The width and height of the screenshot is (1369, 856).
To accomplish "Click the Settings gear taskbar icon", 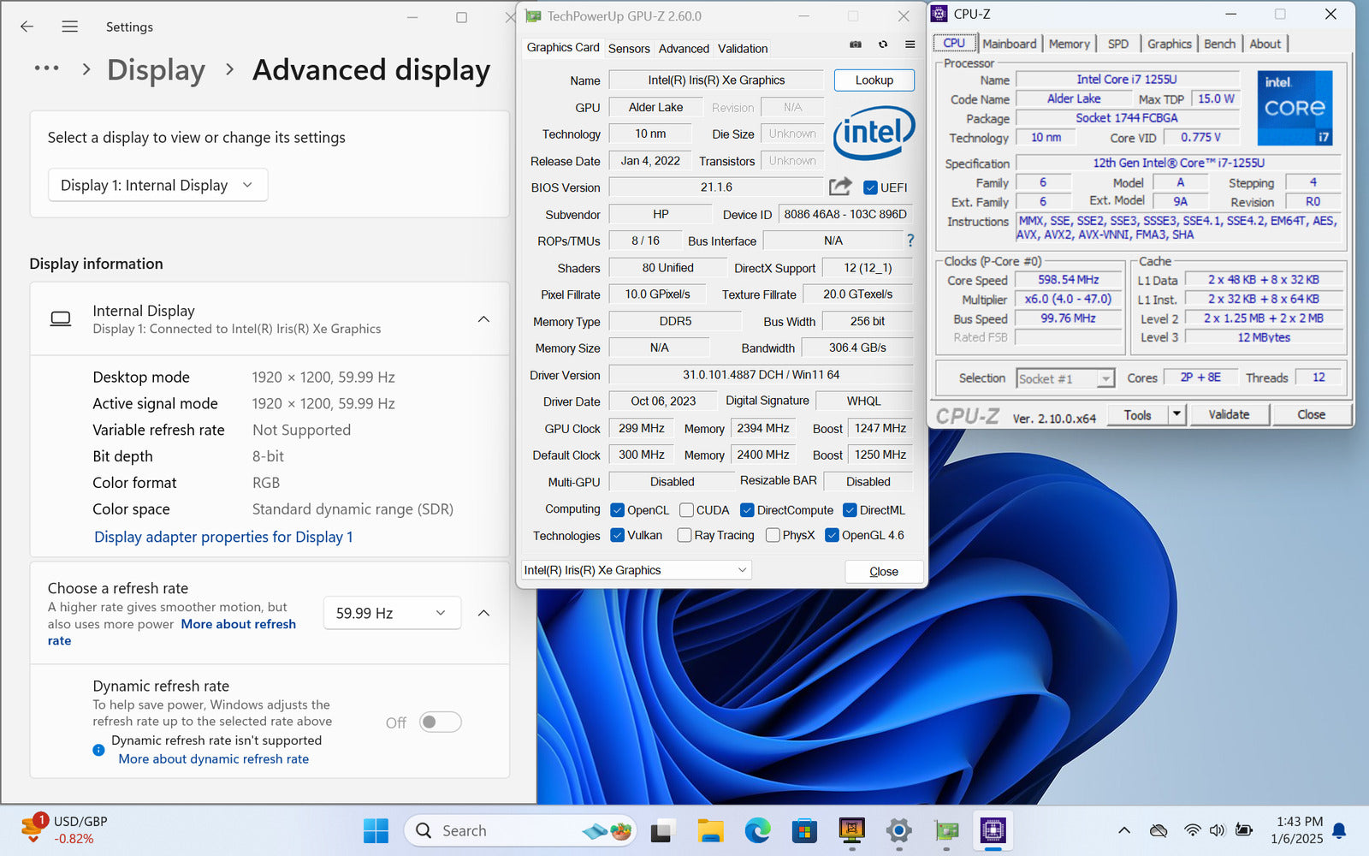I will coord(898,830).
